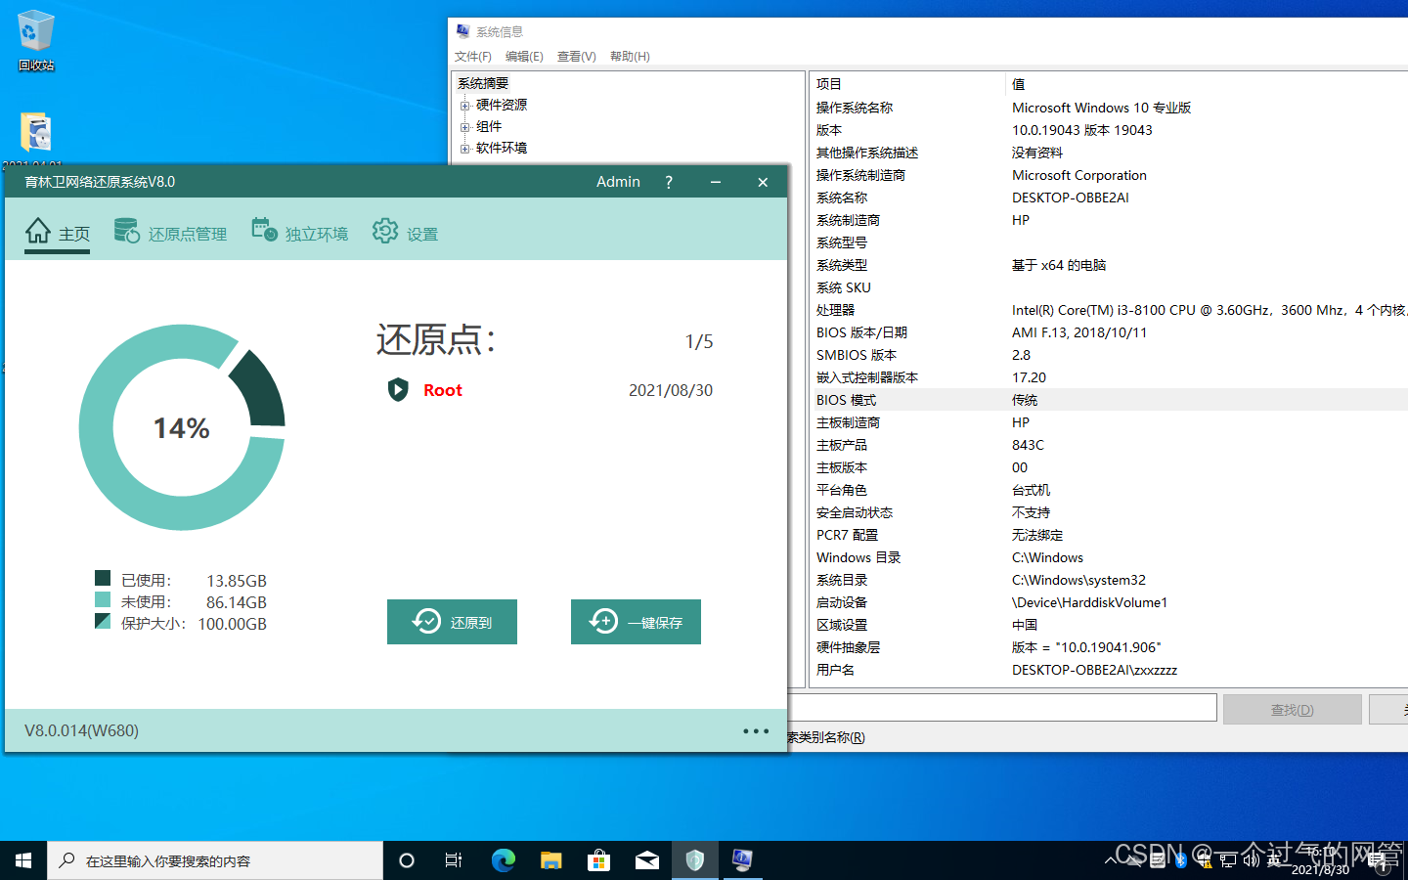Select the Root restore point name
The width and height of the screenshot is (1408, 880).
442,390
